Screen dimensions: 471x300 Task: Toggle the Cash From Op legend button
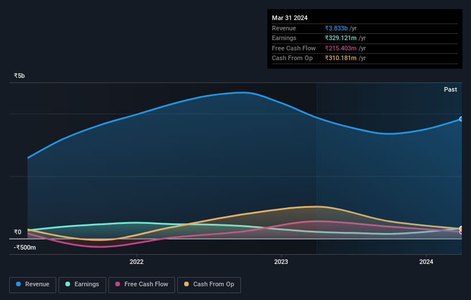pos(209,285)
